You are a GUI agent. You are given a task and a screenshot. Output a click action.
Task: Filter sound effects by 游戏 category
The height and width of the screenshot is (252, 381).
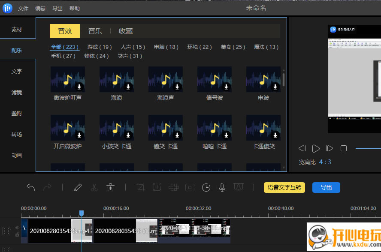(100, 47)
